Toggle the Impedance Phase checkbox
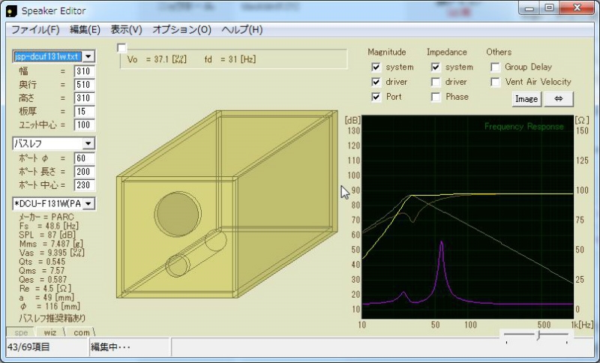The image size is (600, 363). (x=436, y=97)
